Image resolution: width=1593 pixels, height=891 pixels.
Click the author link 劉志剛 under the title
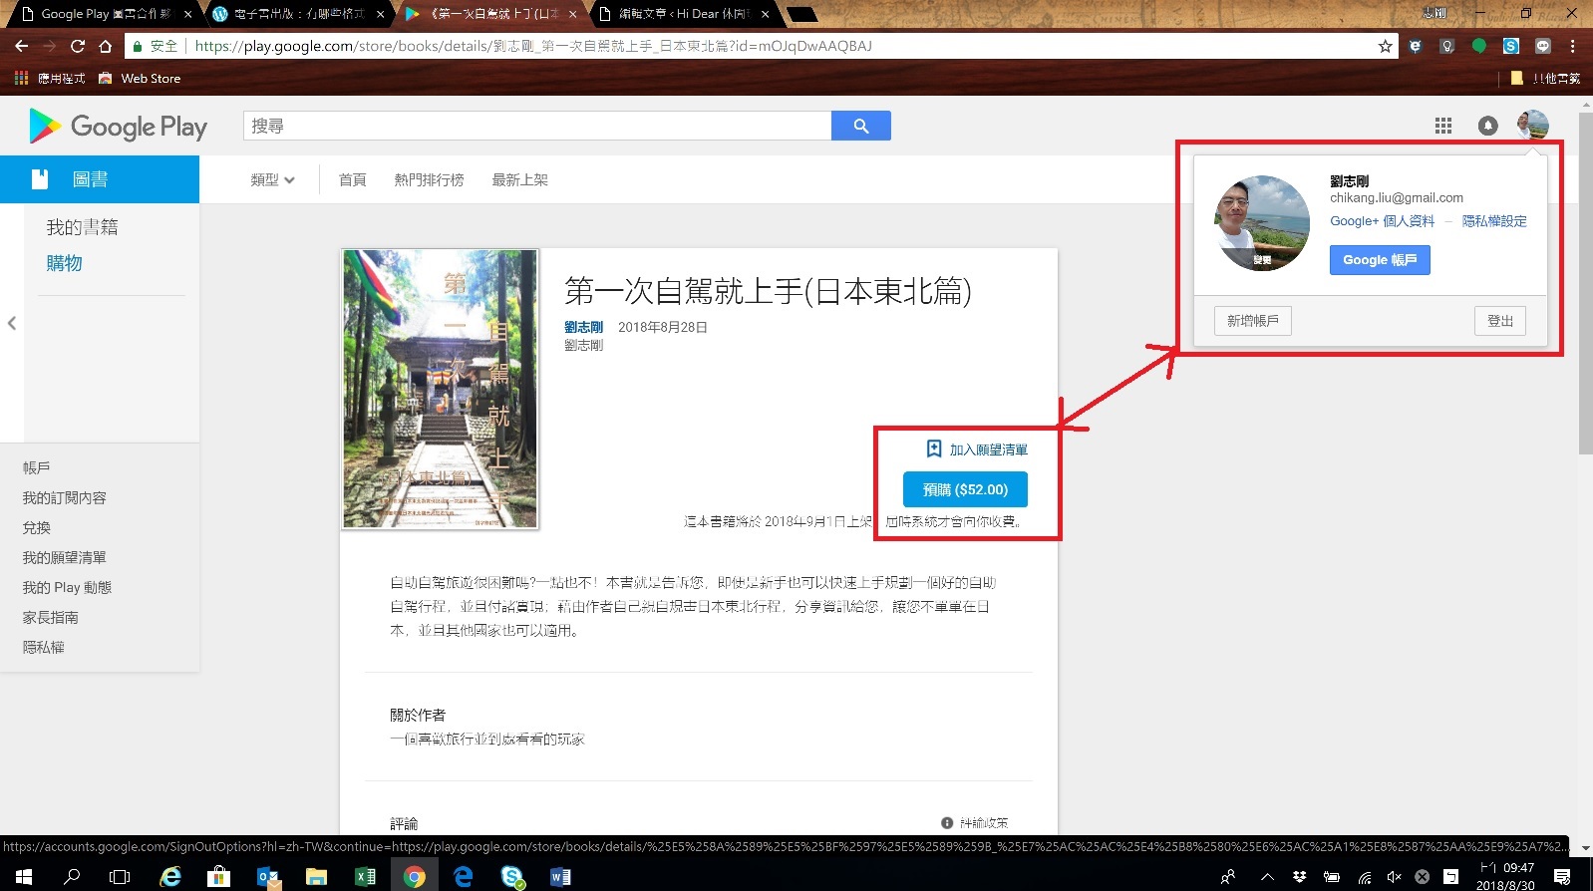(583, 327)
